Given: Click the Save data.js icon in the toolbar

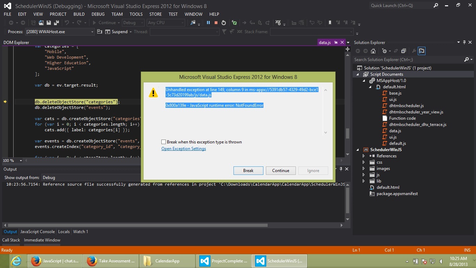Looking at the screenshot, I should [x=49, y=23].
